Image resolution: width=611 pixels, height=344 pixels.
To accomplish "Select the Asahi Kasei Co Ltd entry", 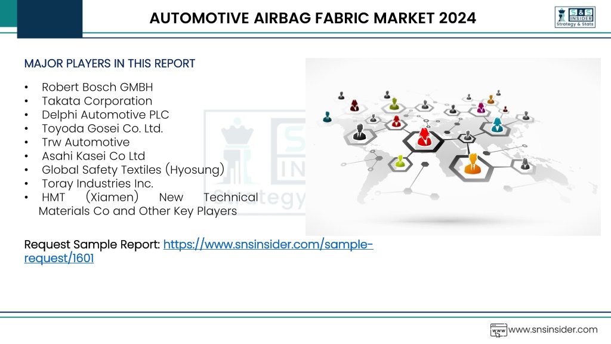I will point(94,156).
